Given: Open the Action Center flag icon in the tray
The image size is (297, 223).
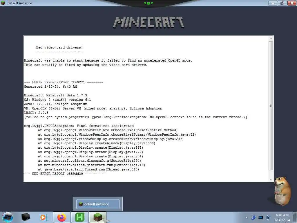Looking at the screenshot, I should 253,217.
